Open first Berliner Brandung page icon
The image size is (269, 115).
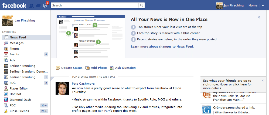tap(6, 66)
